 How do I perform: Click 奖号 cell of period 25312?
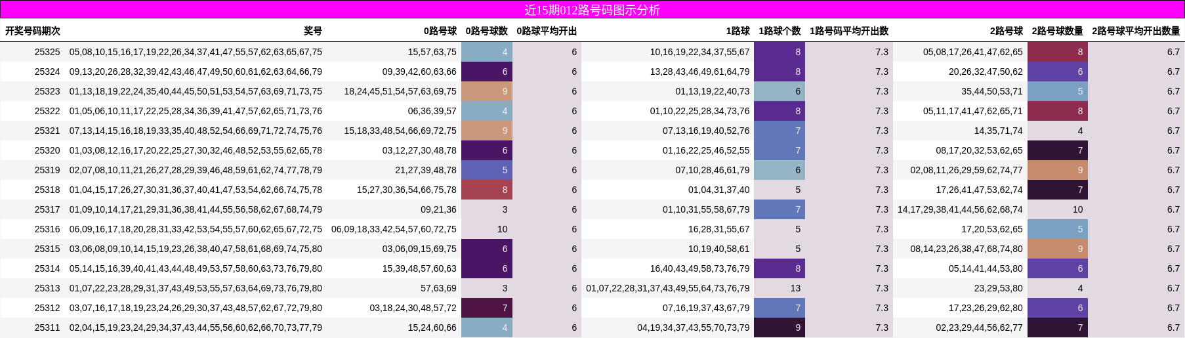point(196,308)
